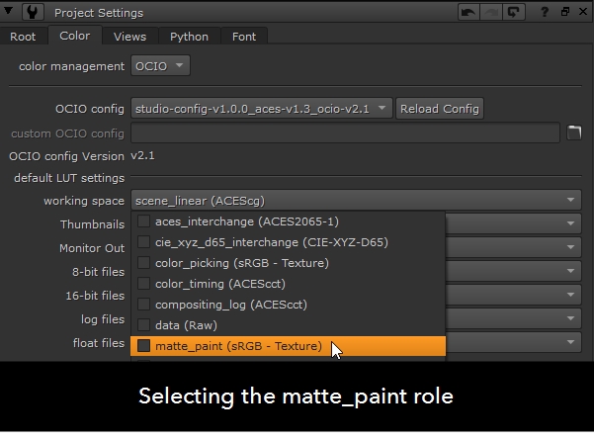Check the aces_interchange (ACES2065-1) option
This screenshot has width=594, height=441.
point(144,221)
